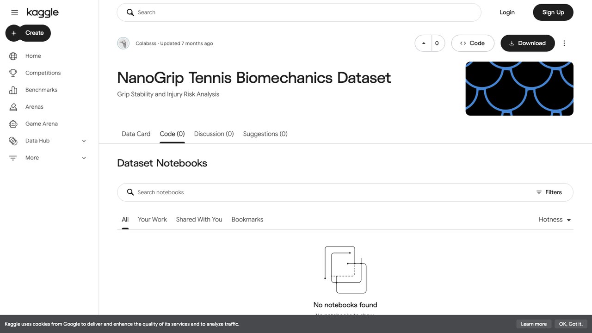Focus the Search notebooks field
The width and height of the screenshot is (592, 333).
coord(345,192)
